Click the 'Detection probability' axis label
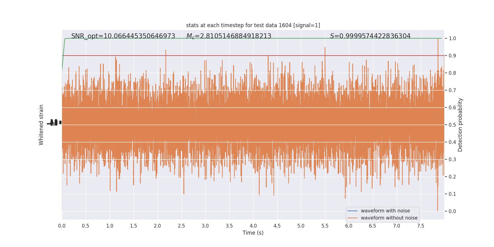494x247 pixels. tap(460, 125)
